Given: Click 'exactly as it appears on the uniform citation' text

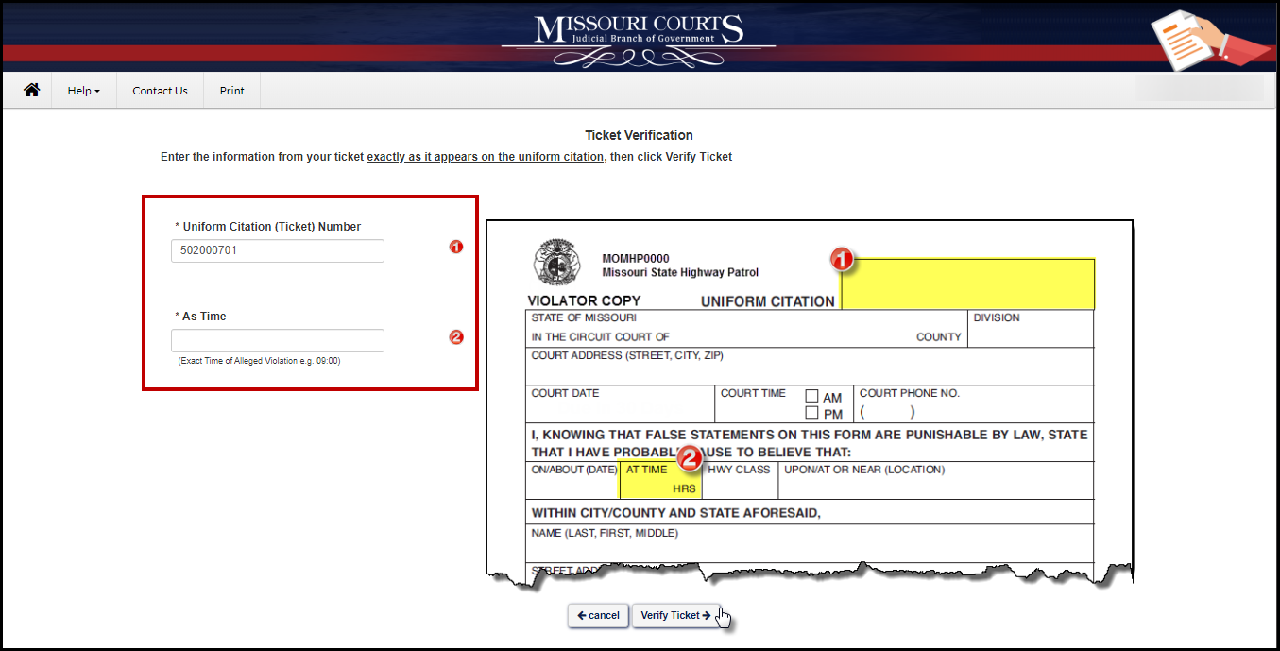Looking at the screenshot, I should [x=486, y=157].
